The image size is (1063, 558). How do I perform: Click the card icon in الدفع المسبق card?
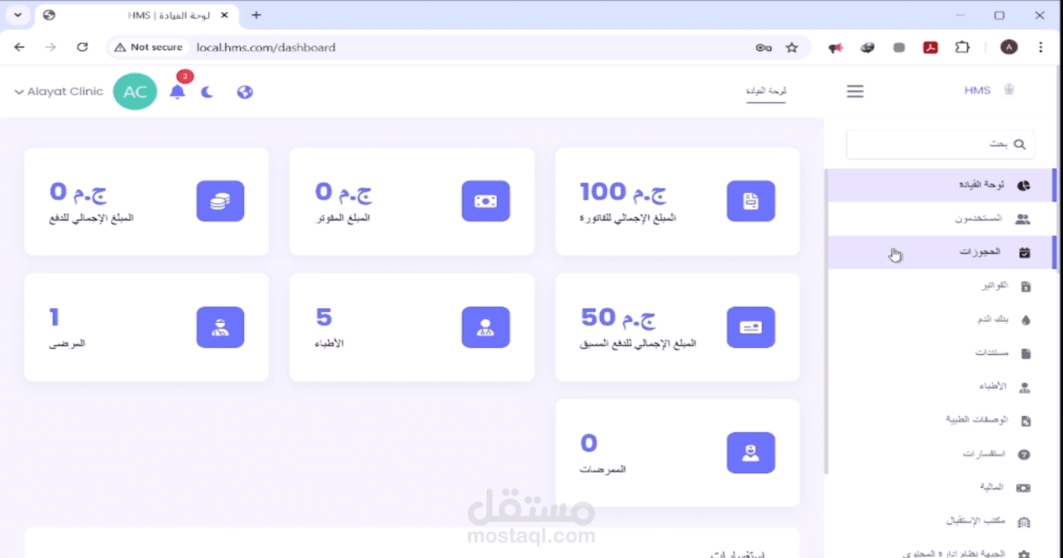(x=751, y=327)
